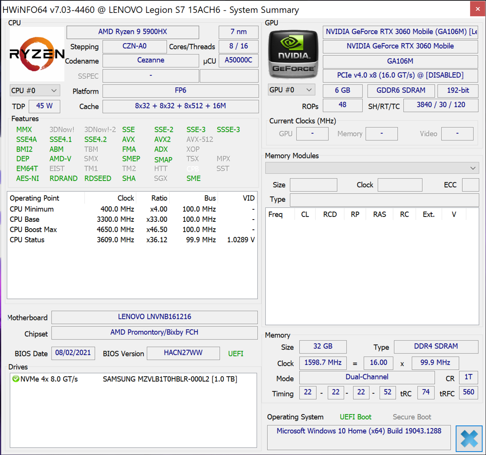The height and width of the screenshot is (455, 486).
Task: Click the memory clock value 1598.7 MHz
Action: (323, 363)
